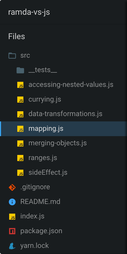
Task: Open the README.md file name
Action: [x=40, y=202]
